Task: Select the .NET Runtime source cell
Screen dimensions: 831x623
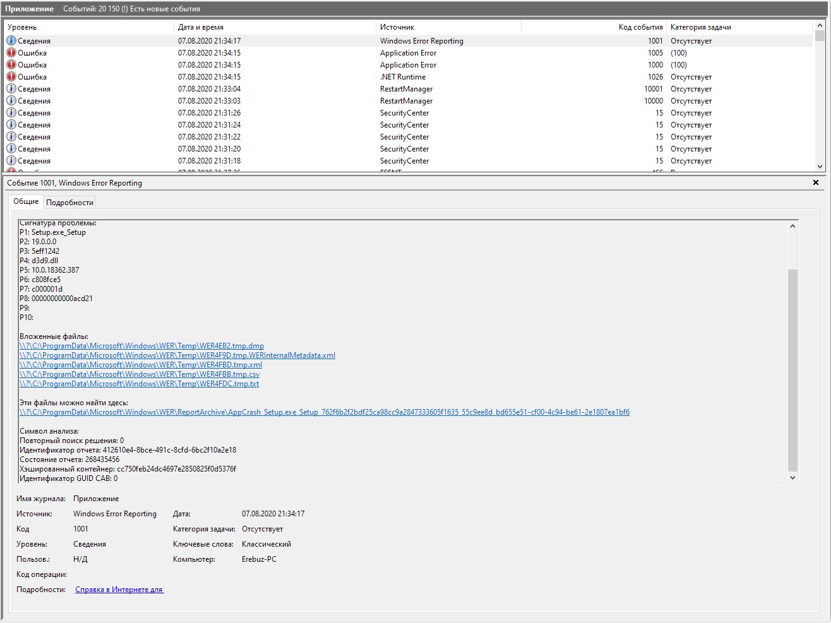Action: tap(403, 77)
